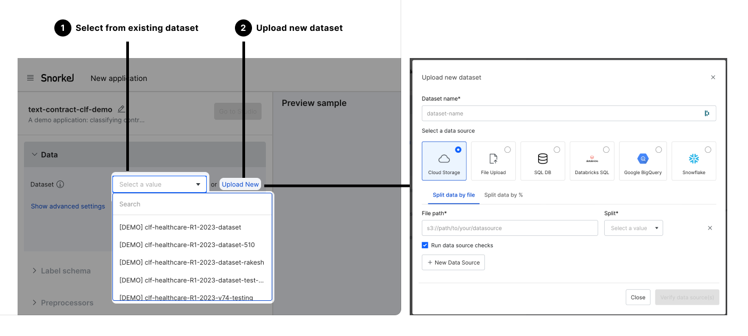Click the File path input field
Image resolution: width=748 pixels, height=336 pixels.
(510, 228)
